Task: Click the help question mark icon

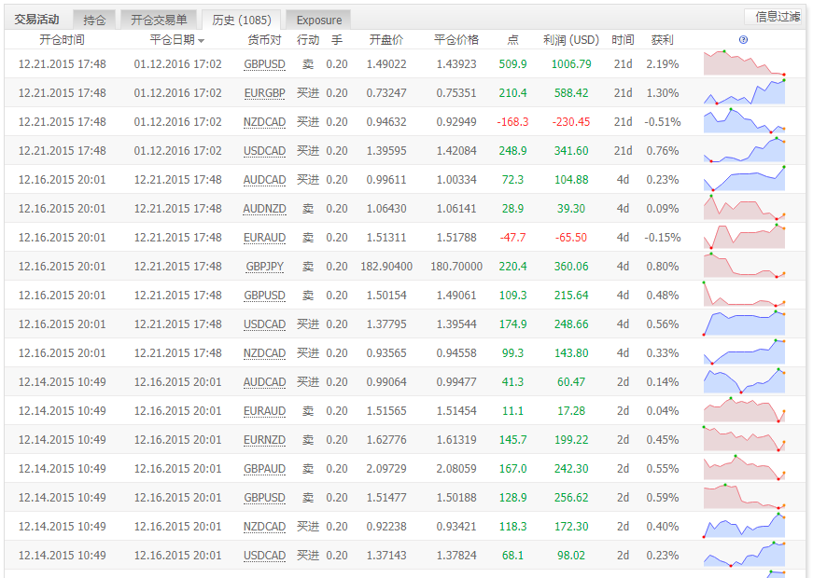Action: (x=743, y=40)
